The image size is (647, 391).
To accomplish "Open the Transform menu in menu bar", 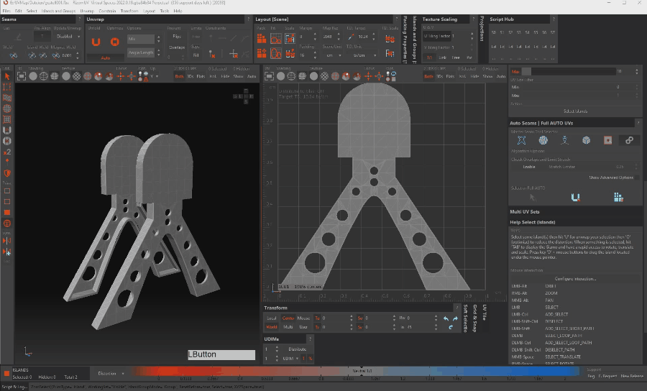I will click(x=129, y=11).
